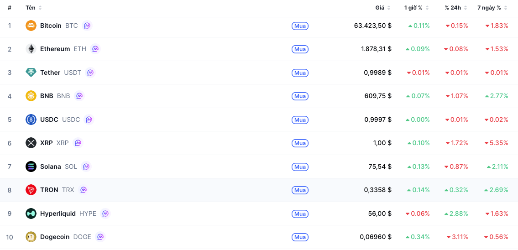
Task: Open the Hyperliquid name link
Action: pyautogui.click(x=58, y=214)
